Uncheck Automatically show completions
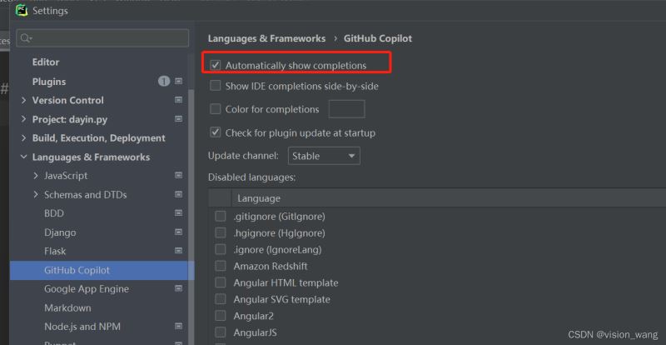This screenshot has height=345, width=666. tap(216, 65)
